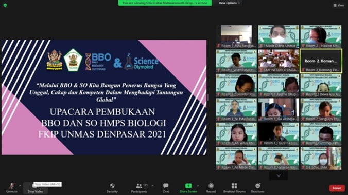The width and height of the screenshot is (348, 195).
Task: Click the red Leave button
Action: [x=337, y=188]
